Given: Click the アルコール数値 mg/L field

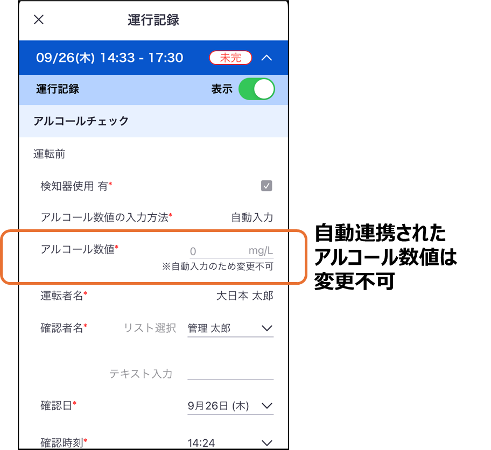Looking at the screenshot, I should (230, 251).
